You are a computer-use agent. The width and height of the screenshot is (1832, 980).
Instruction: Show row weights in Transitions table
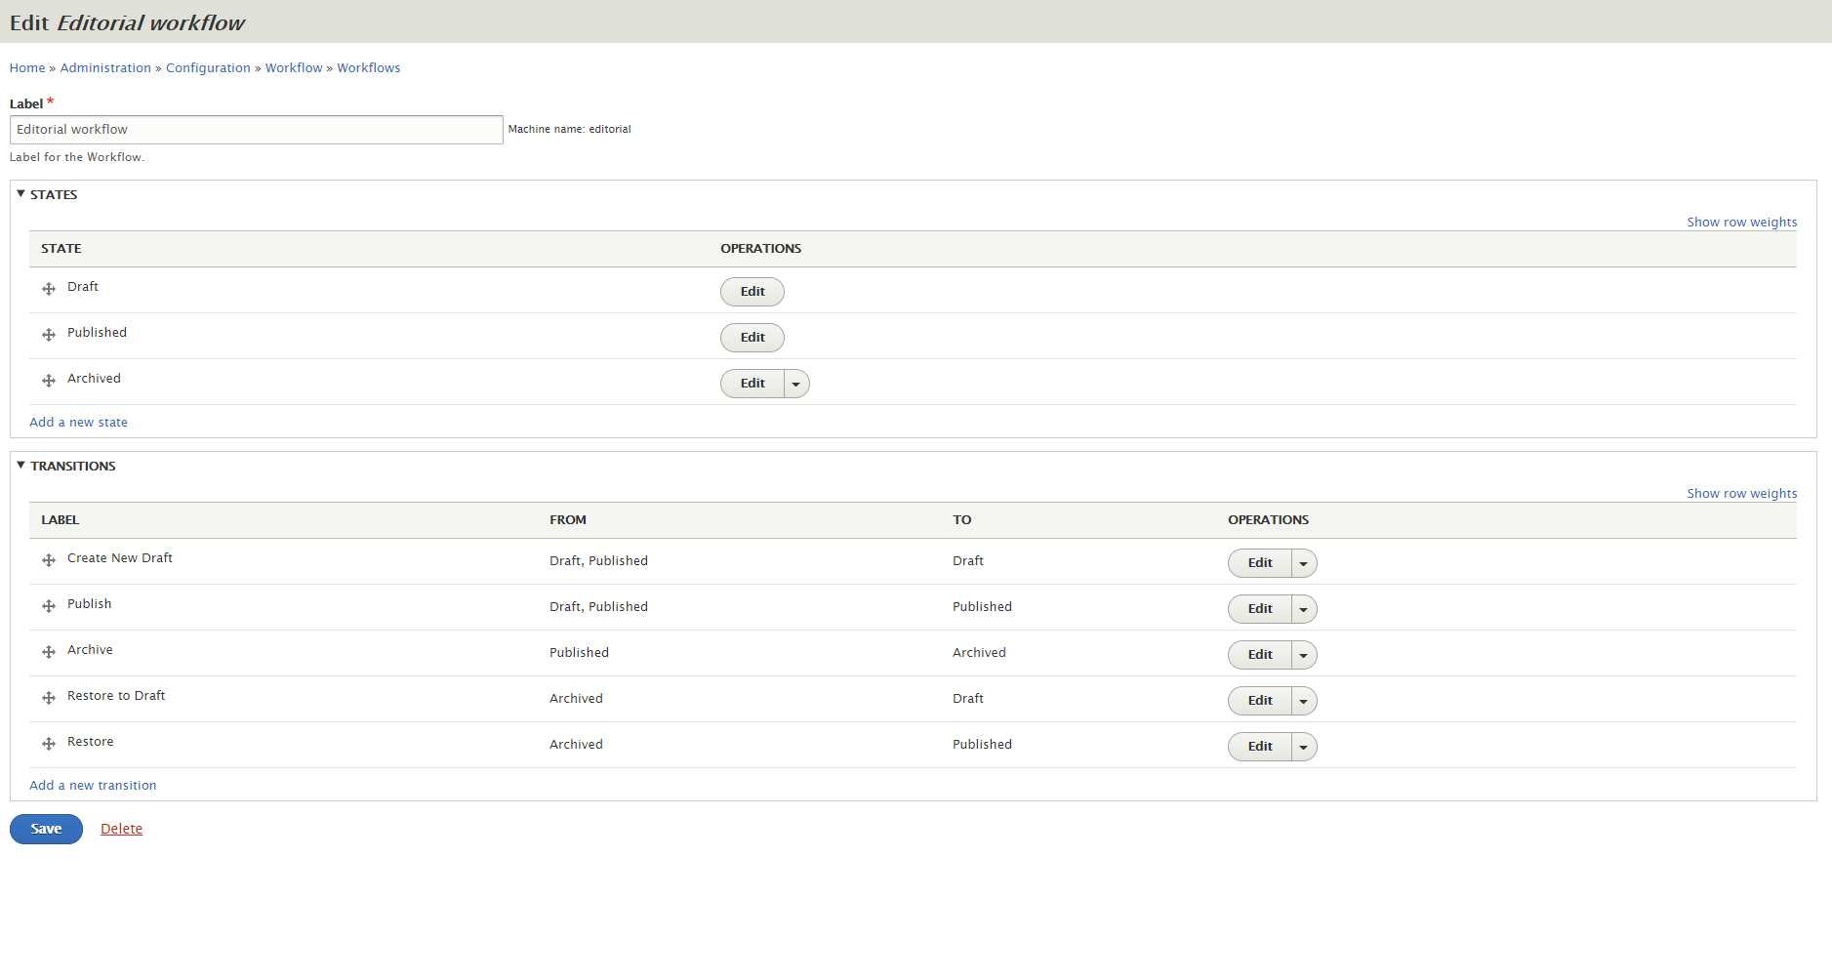click(1742, 494)
